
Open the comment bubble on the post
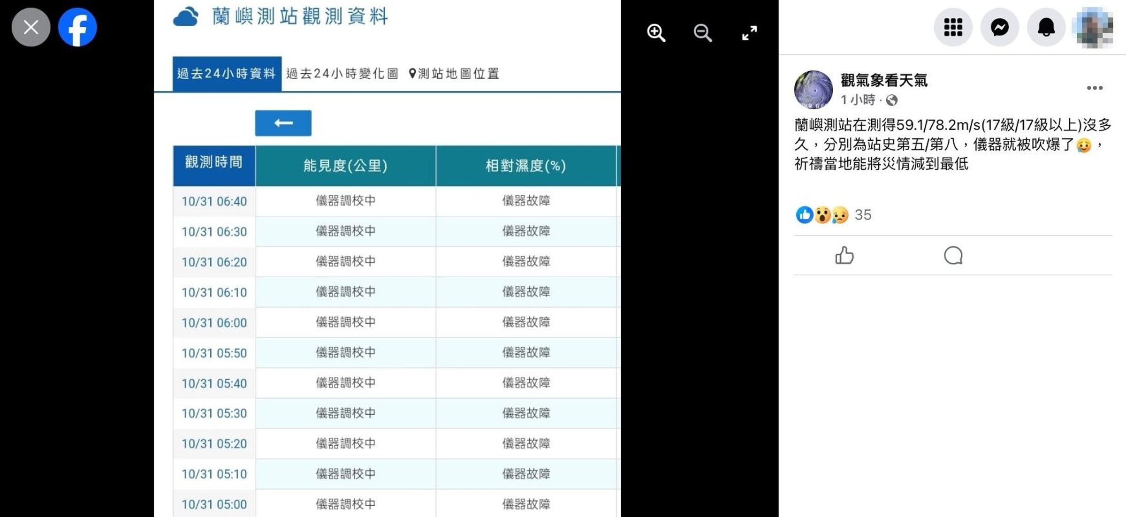953,256
